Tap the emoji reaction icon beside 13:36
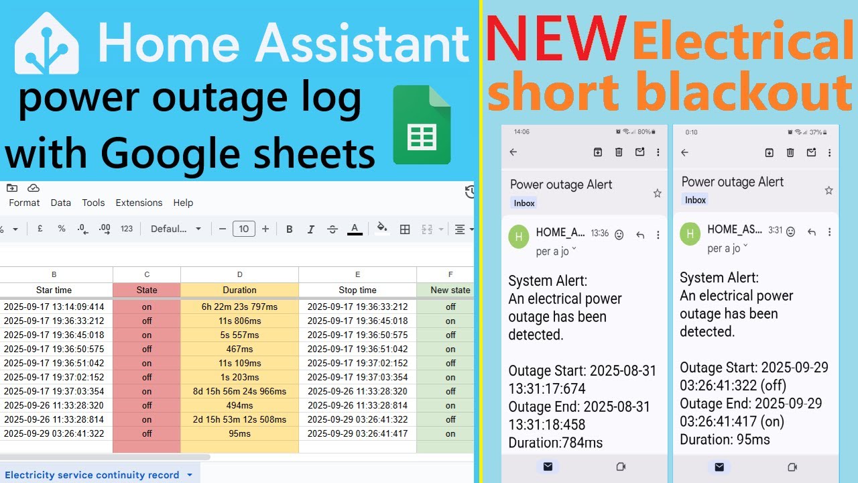The width and height of the screenshot is (858, 483). point(619,235)
